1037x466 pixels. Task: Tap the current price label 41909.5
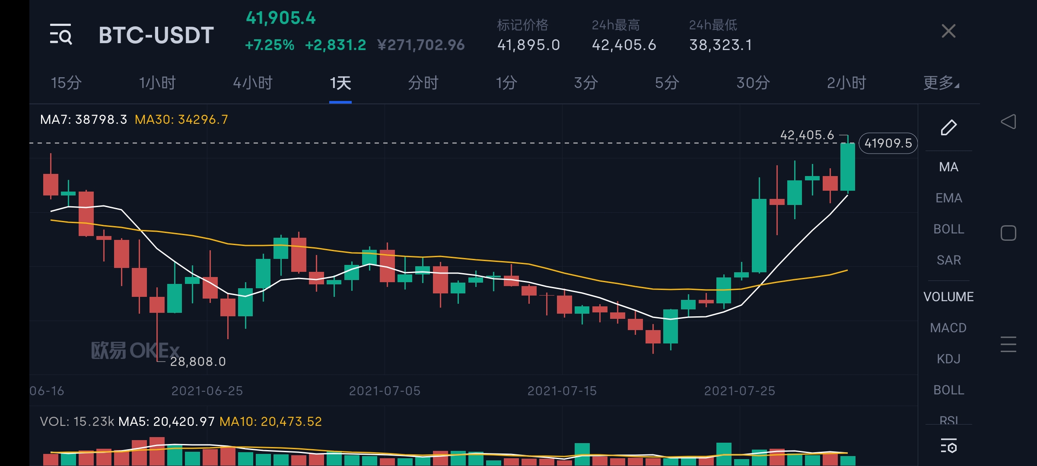[888, 143]
